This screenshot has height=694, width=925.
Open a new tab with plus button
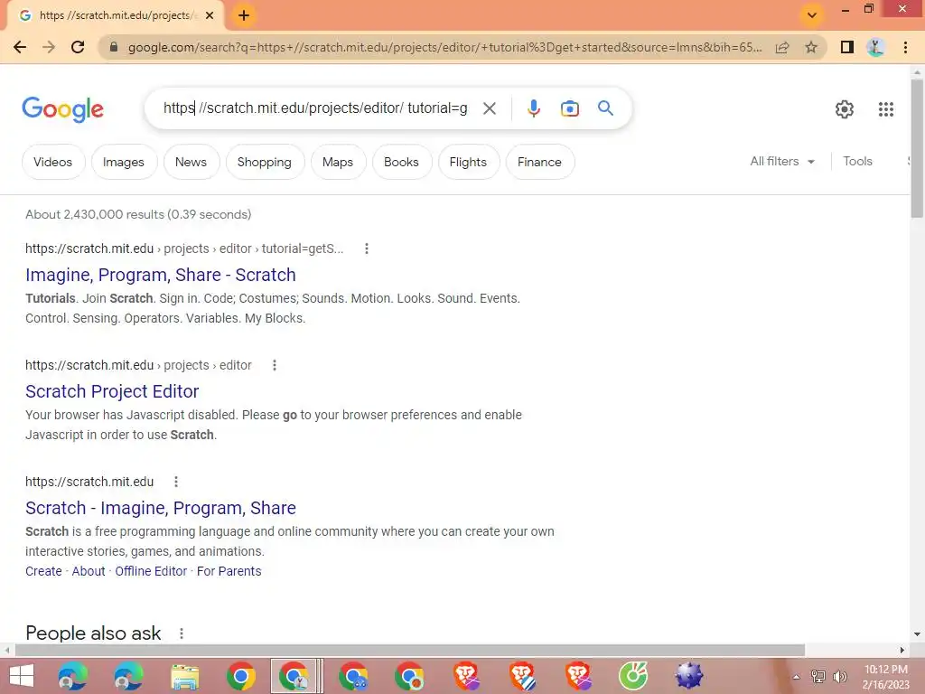(244, 15)
